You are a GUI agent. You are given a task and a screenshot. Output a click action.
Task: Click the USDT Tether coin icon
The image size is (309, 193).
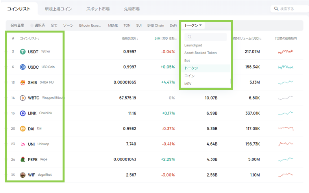23,52
